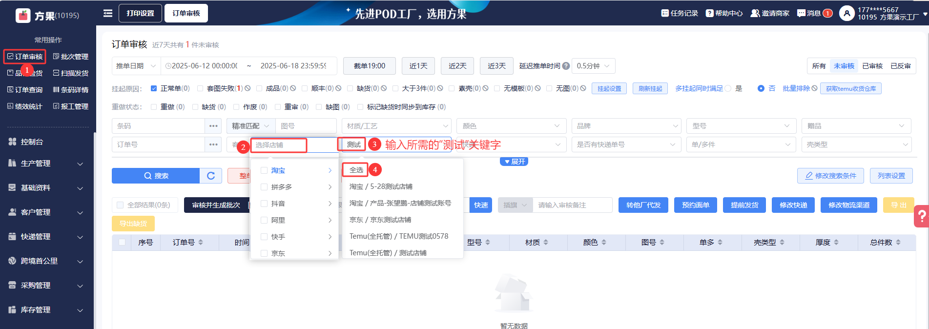This screenshot has height=329, width=929.
Task: Check the 全部结果 select-all checkbox
Action: click(120, 205)
